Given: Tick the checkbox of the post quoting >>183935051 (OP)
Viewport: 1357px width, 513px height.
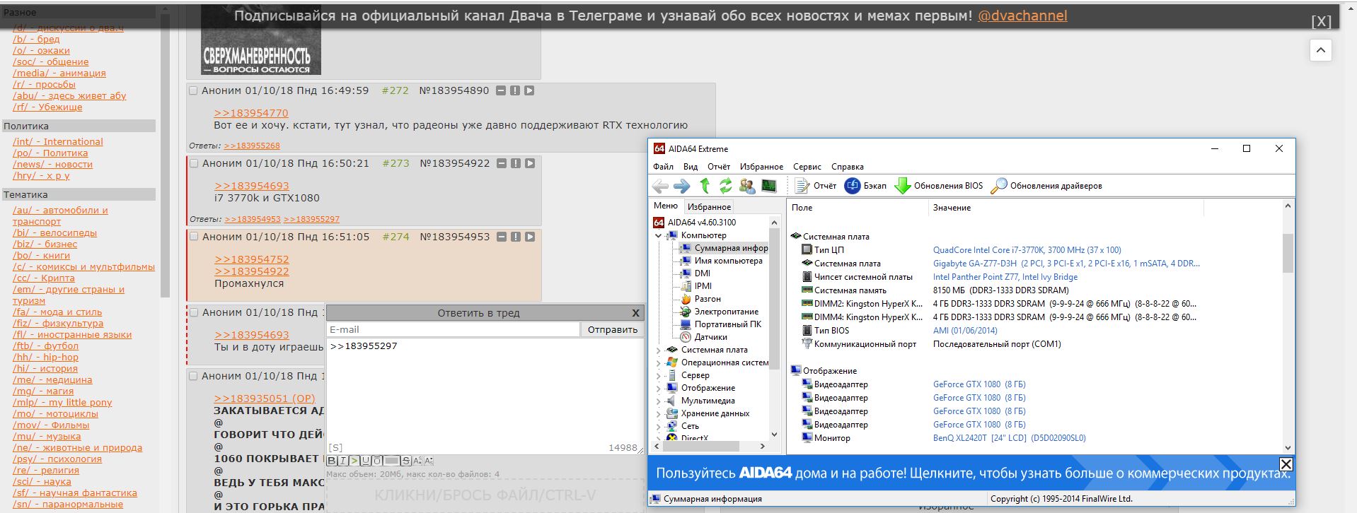Looking at the screenshot, I should click(x=193, y=376).
